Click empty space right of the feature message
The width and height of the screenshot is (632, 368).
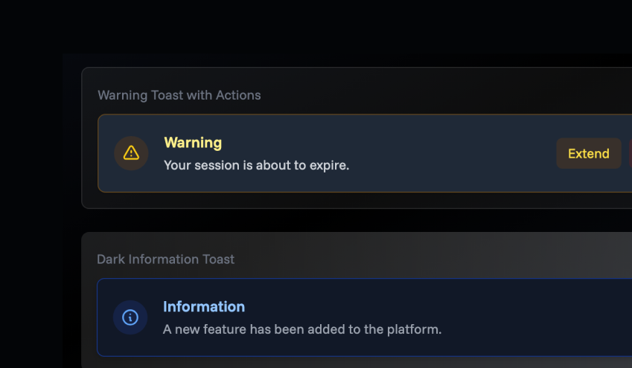[536, 329]
